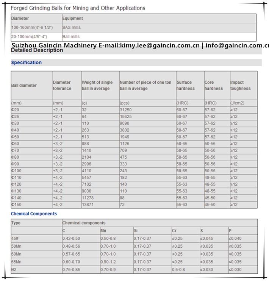Screen dimensions: 269x281
Task: Select the 'SAG mills' equipment cell
Action: 71,28
